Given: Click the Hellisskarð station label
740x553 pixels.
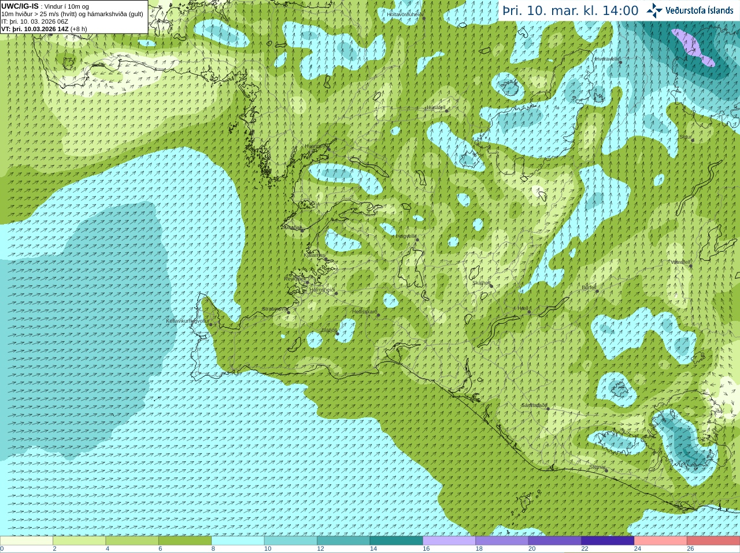Looking at the screenshot, I should tap(365, 312).
